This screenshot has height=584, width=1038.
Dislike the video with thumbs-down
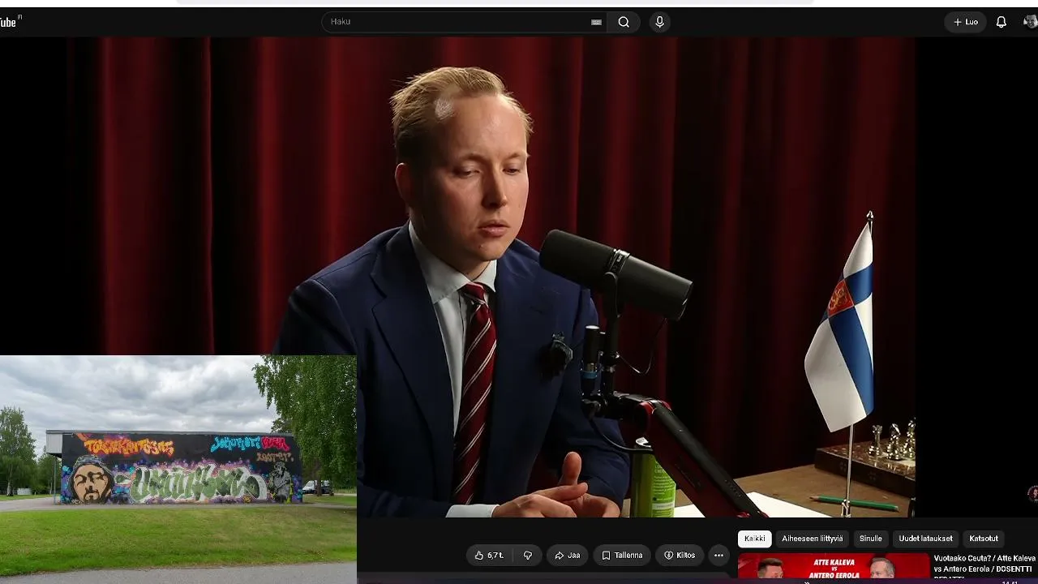(528, 556)
